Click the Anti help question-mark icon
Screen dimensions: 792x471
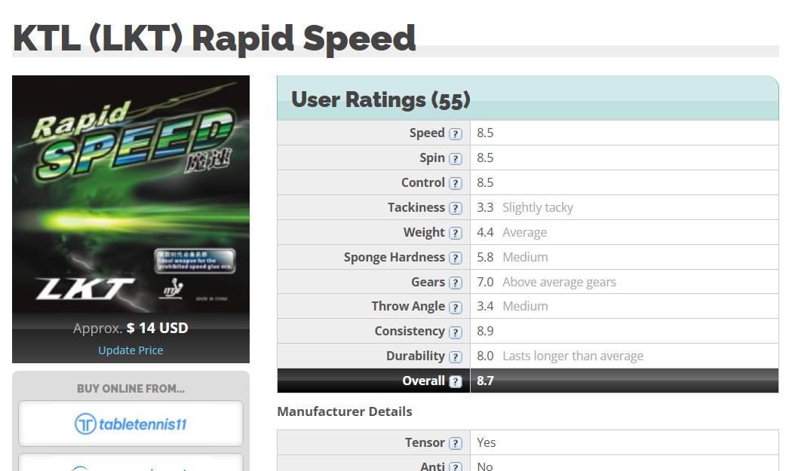pos(455,467)
